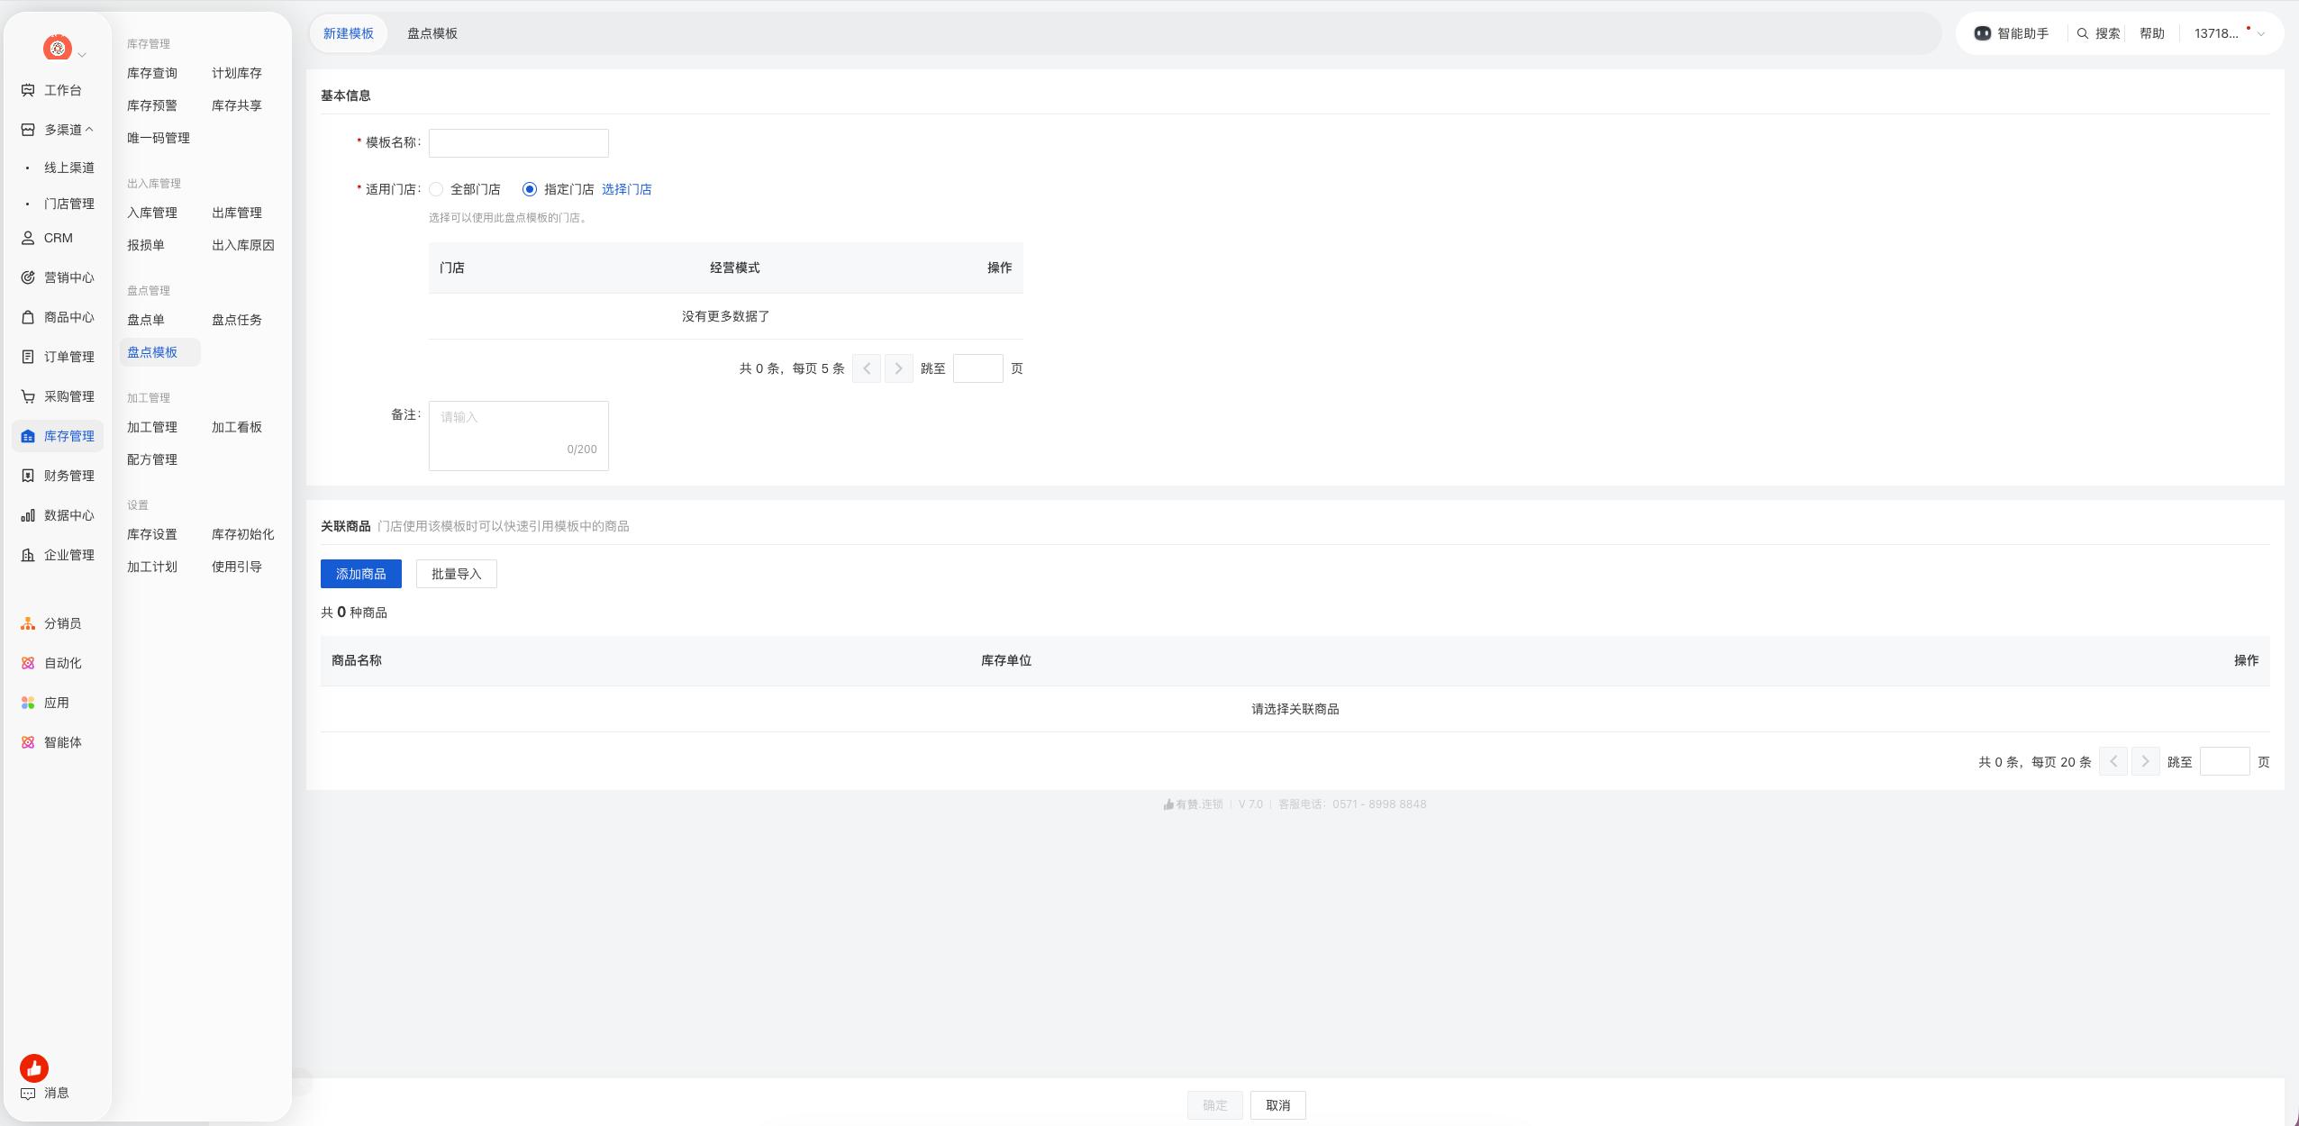
Task: Click the CRM person icon
Action: pos(28,238)
